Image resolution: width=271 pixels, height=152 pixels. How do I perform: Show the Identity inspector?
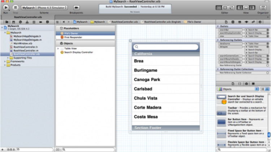coord(240,22)
